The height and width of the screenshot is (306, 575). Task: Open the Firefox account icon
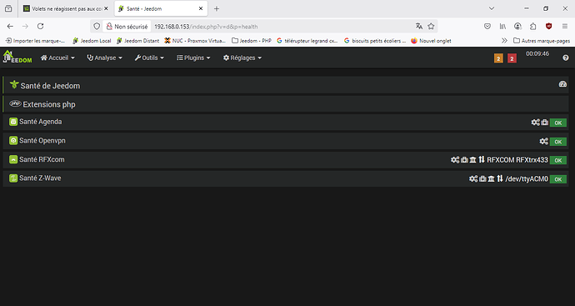(x=517, y=26)
